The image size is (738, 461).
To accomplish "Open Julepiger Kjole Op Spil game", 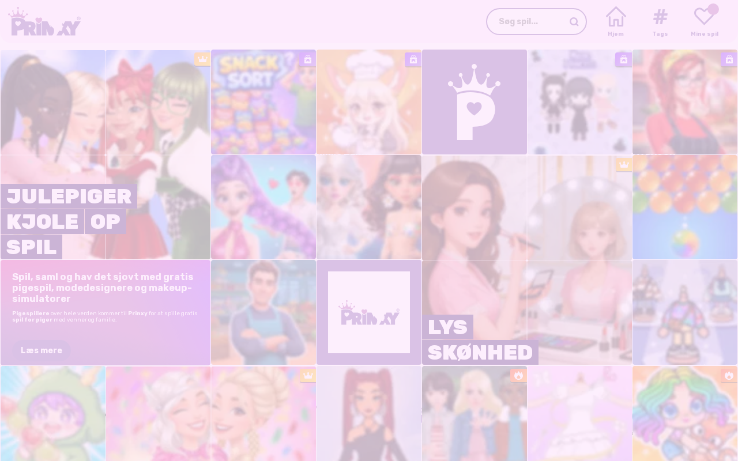I will pyautogui.click(x=106, y=154).
